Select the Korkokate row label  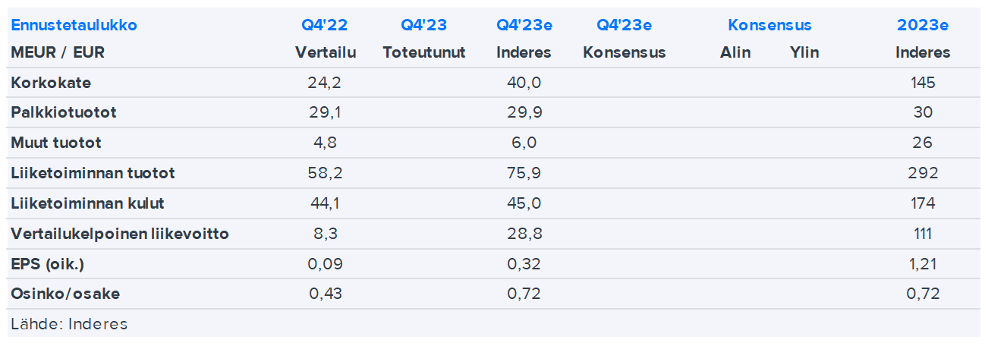click(51, 83)
